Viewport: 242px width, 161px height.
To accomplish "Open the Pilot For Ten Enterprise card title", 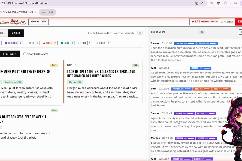I will 25,72.
